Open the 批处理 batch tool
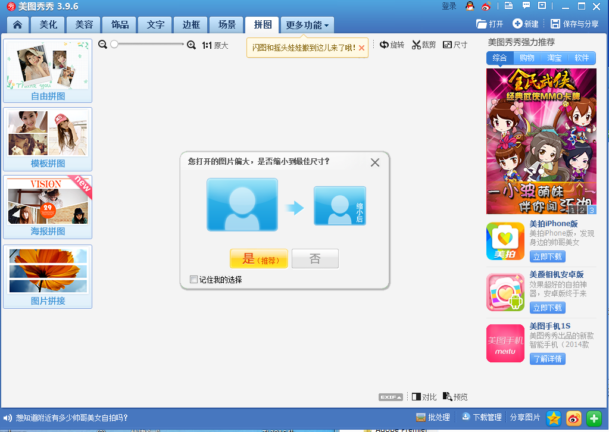Viewport: 609px width, 432px height. [x=433, y=417]
